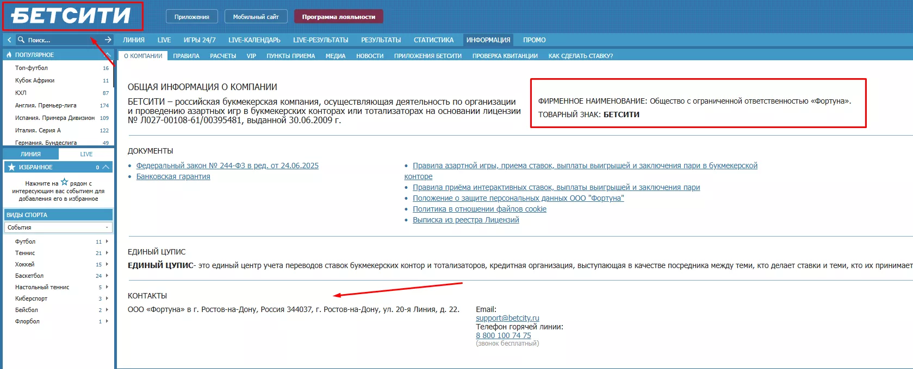
Task: Click the flame icon next to Популярное
Action: [x=9, y=55]
